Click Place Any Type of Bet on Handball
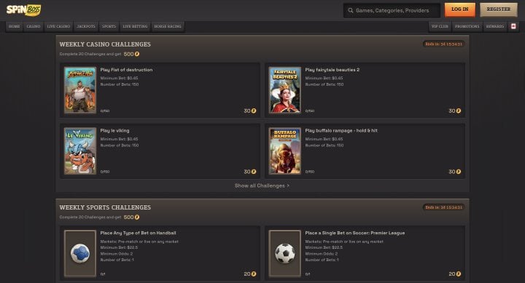 (138, 233)
